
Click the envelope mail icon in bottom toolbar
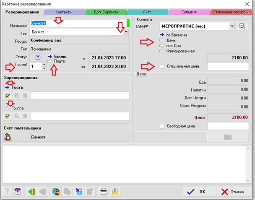(115, 192)
